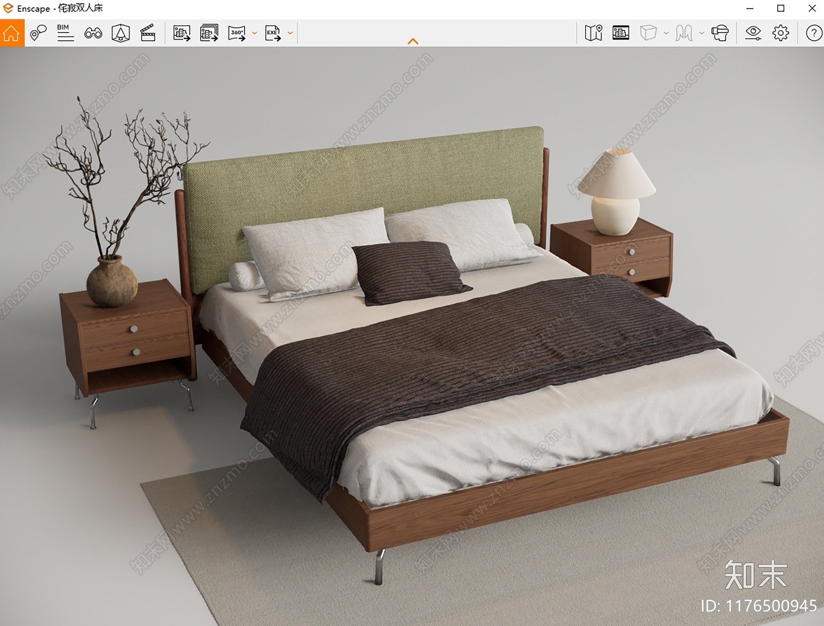
Task: Maximize the Enscape window
Action: 781,9
